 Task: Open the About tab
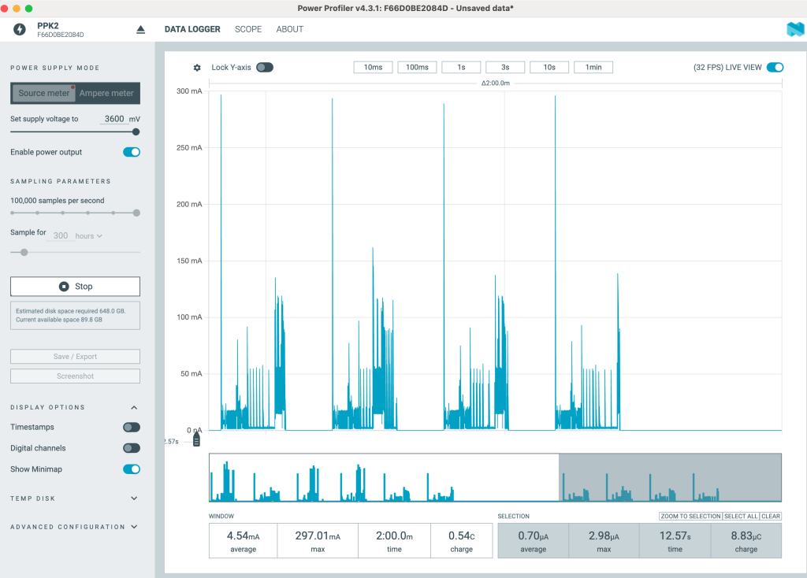coord(289,29)
